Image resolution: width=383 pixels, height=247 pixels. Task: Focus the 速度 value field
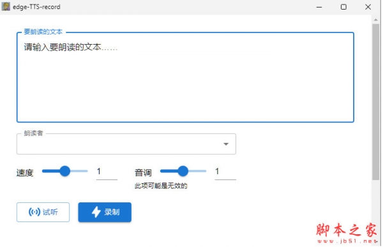(107, 172)
